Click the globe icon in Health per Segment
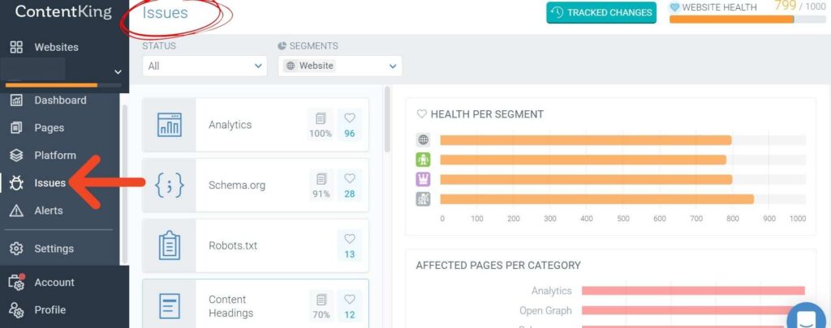831x328 pixels. tap(423, 139)
